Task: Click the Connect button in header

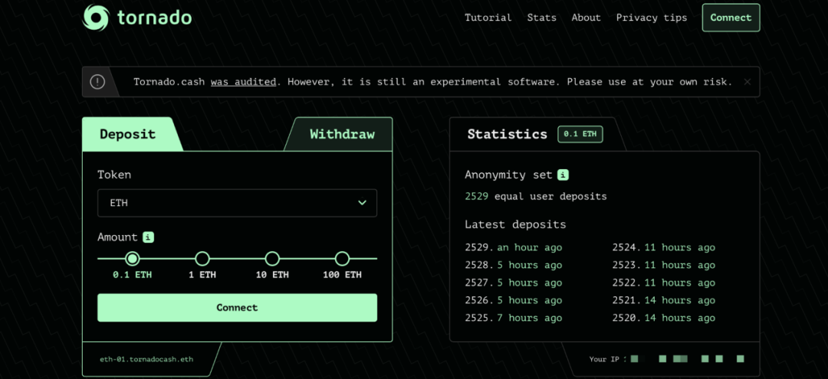Action: 731,18
